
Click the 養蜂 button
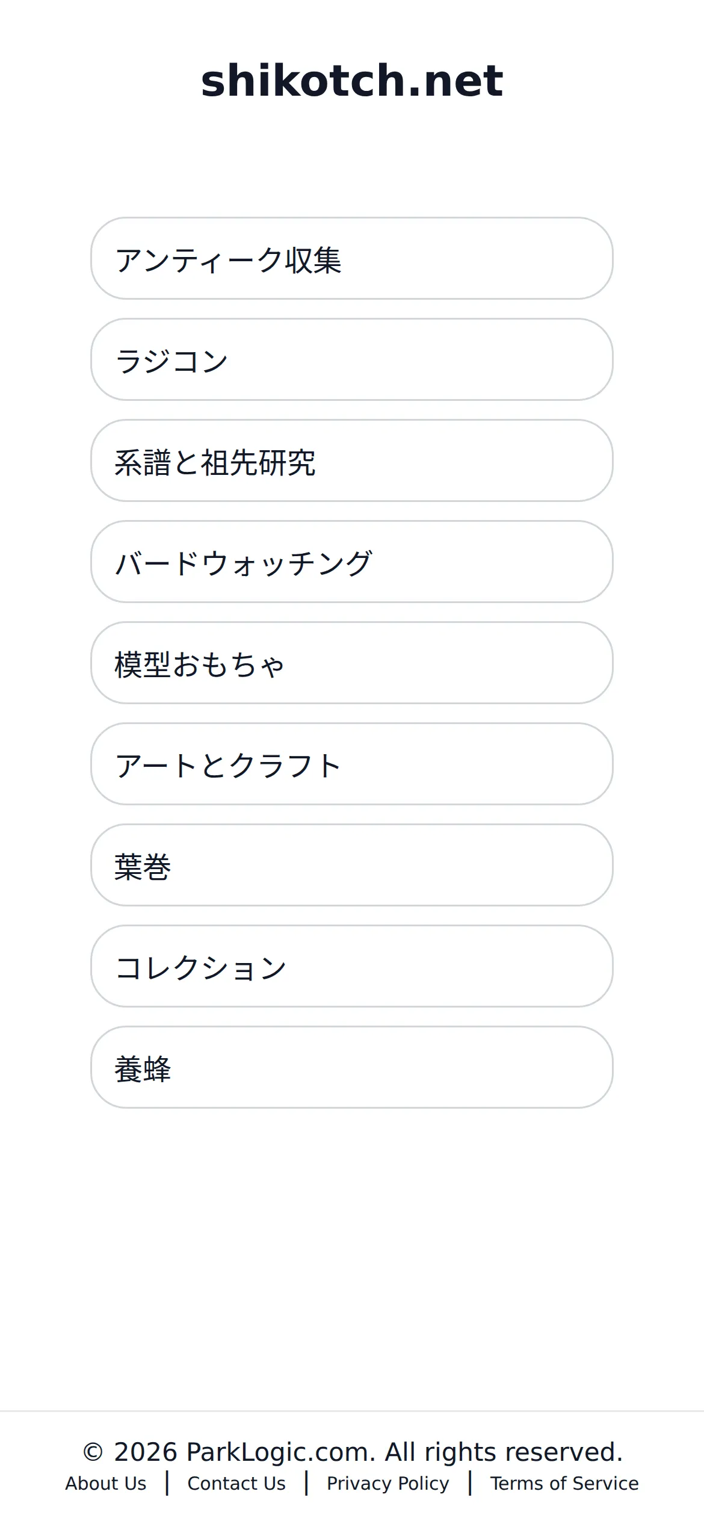[352, 1067]
